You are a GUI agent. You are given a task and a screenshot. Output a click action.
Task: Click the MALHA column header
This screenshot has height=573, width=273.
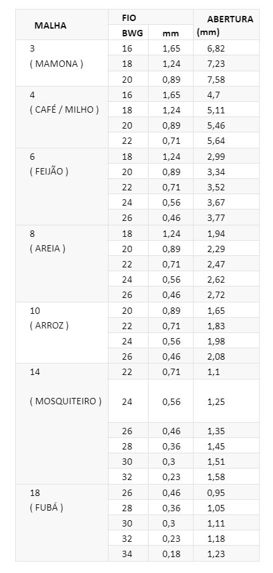tap(62, 25)
